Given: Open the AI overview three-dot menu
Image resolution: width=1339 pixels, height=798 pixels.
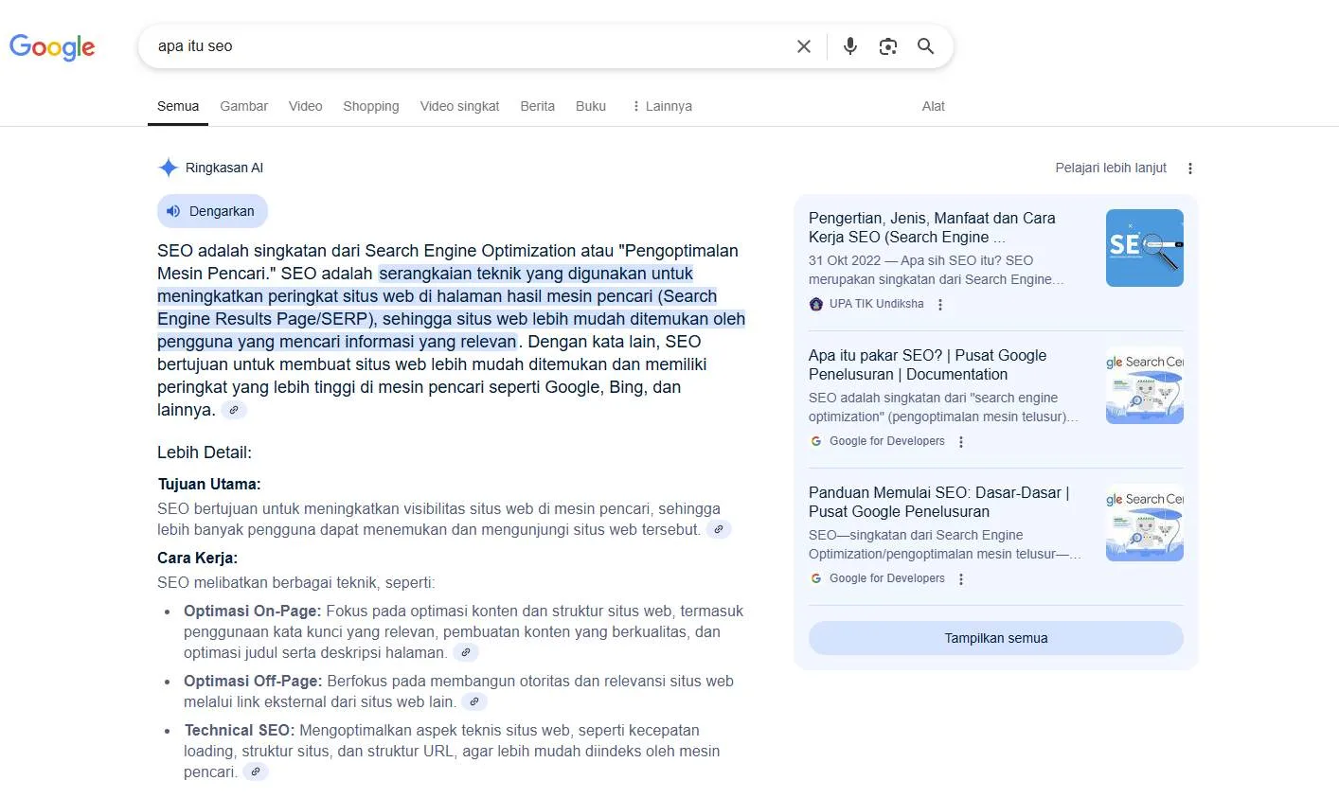Looking at the screenshot, I should click(1190, 168).
